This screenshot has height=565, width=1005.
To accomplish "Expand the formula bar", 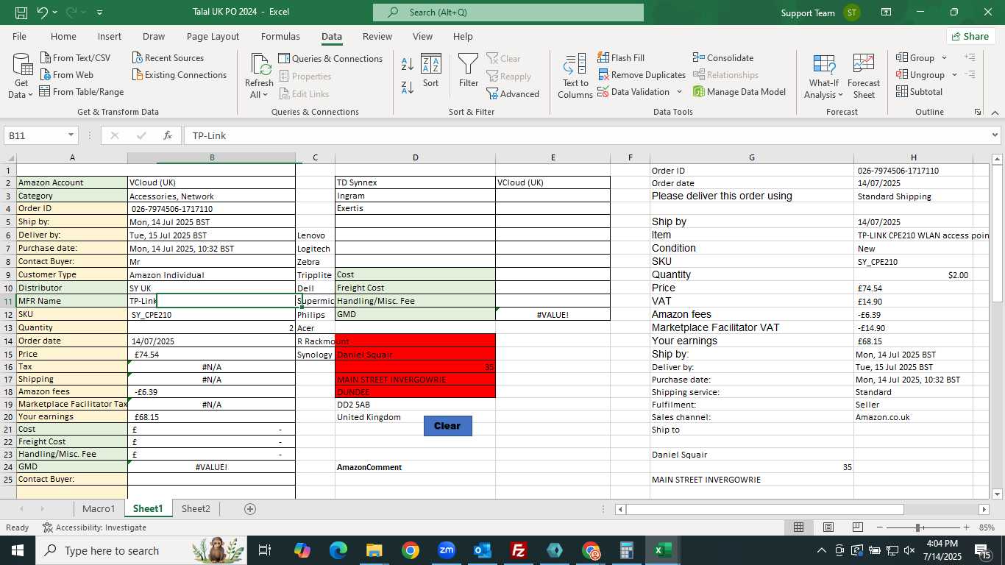I will coord(995,135).
